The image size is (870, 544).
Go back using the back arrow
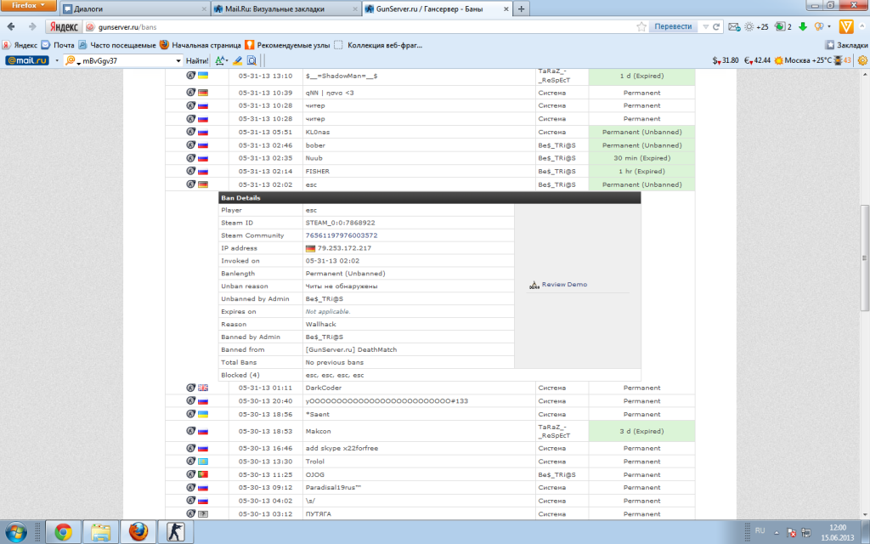coord(12,27)
